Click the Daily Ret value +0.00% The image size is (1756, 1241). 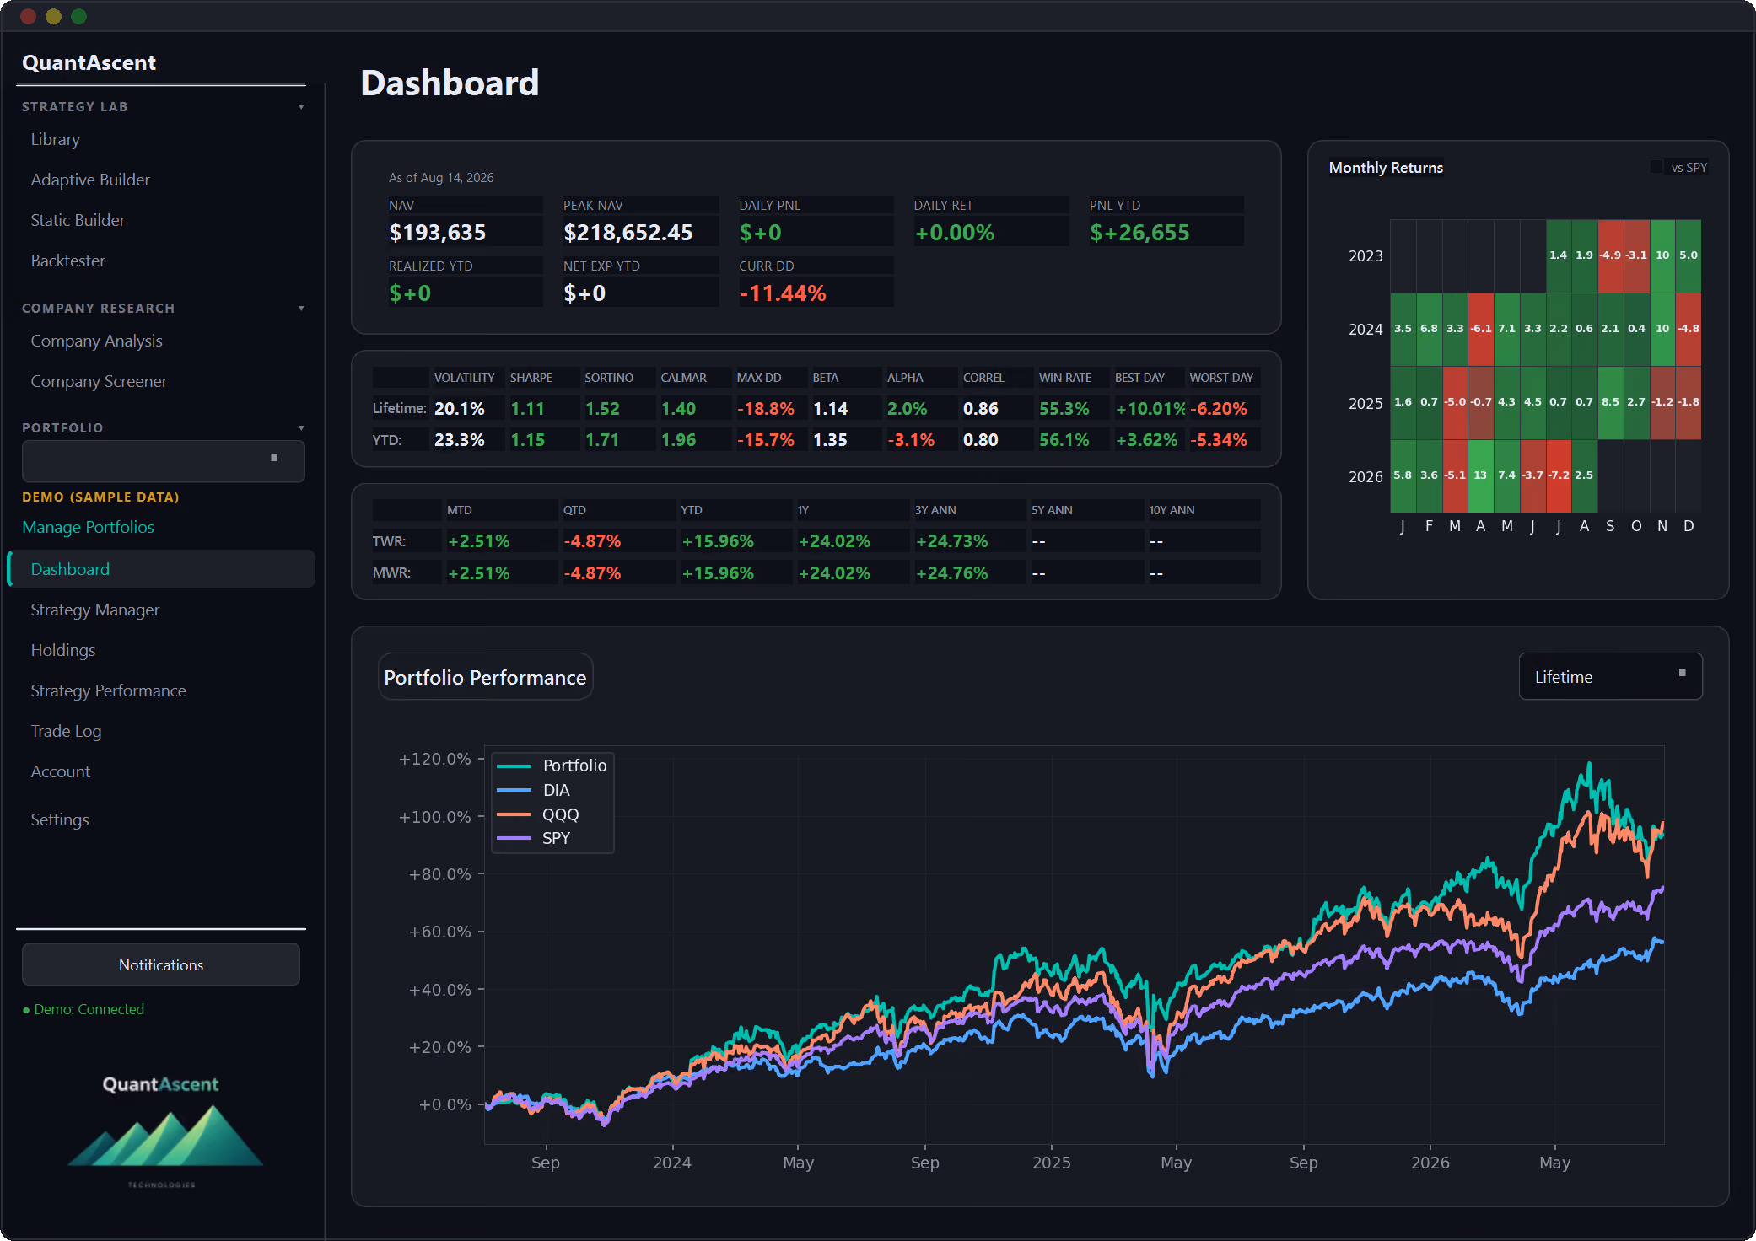click(955, 233)
